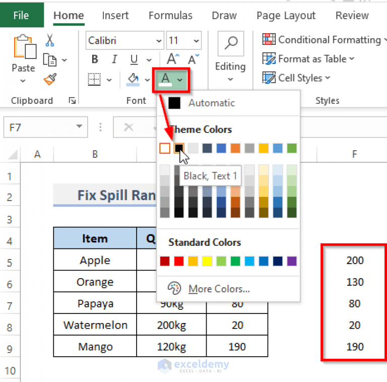Click the Format as Table icon
This screenshot has width=387, height=382.
[269, 59]
